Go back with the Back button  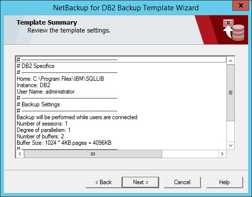[x=104, y=182]
